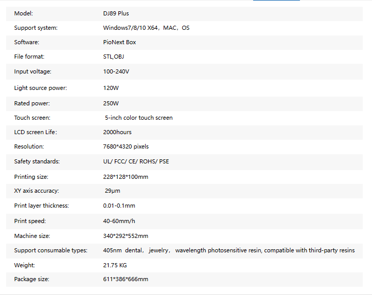
Task: Select the '40-60mm/h' print speed value
Action: (119, 221)
